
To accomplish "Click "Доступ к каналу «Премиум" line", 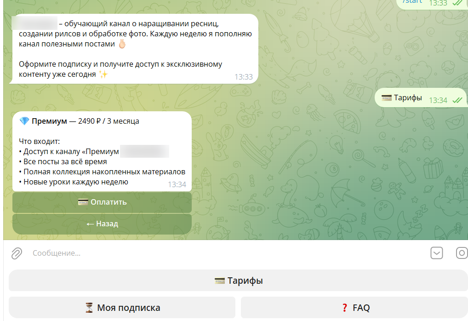I will click(71, 151).
